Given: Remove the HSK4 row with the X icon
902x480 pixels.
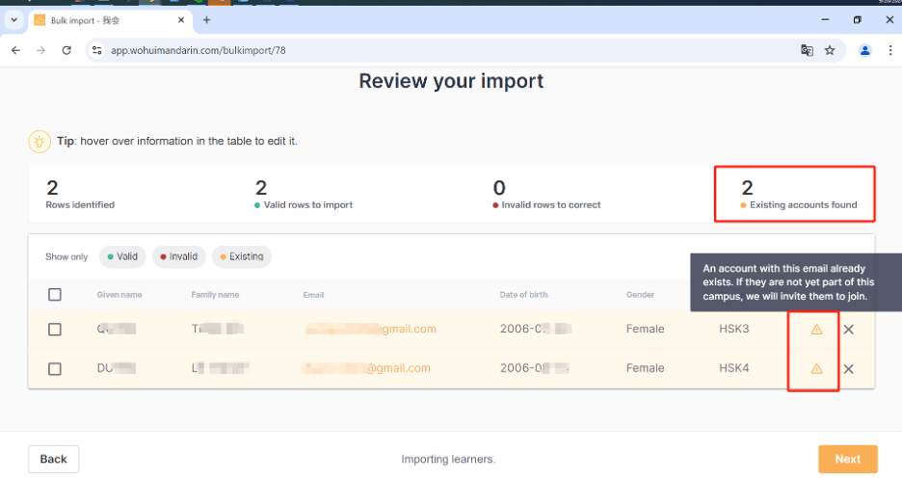Looking at the screenshot, I should [x=848, y=368].
